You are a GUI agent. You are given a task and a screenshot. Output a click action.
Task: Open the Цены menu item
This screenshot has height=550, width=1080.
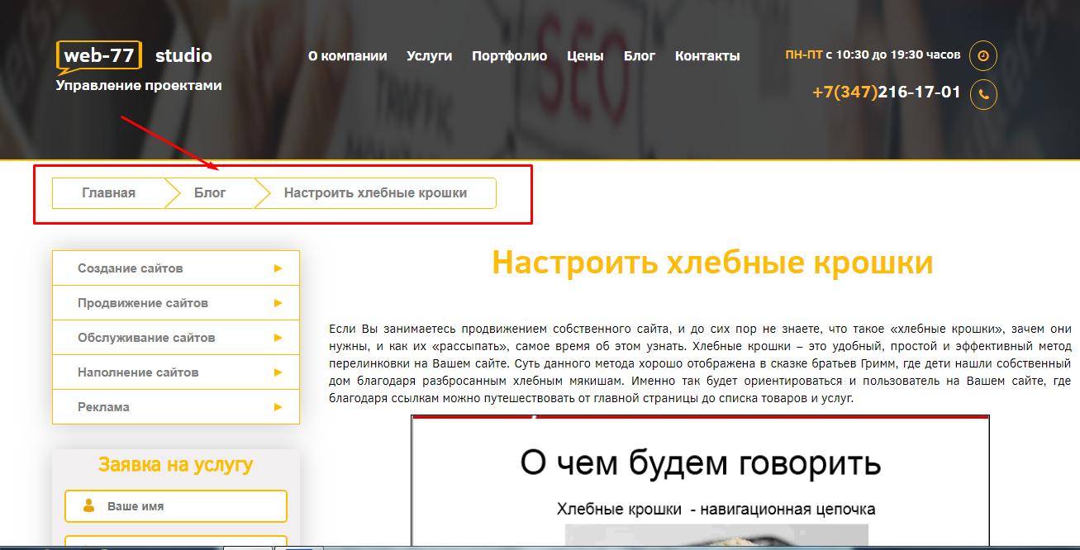coord(585,56)
